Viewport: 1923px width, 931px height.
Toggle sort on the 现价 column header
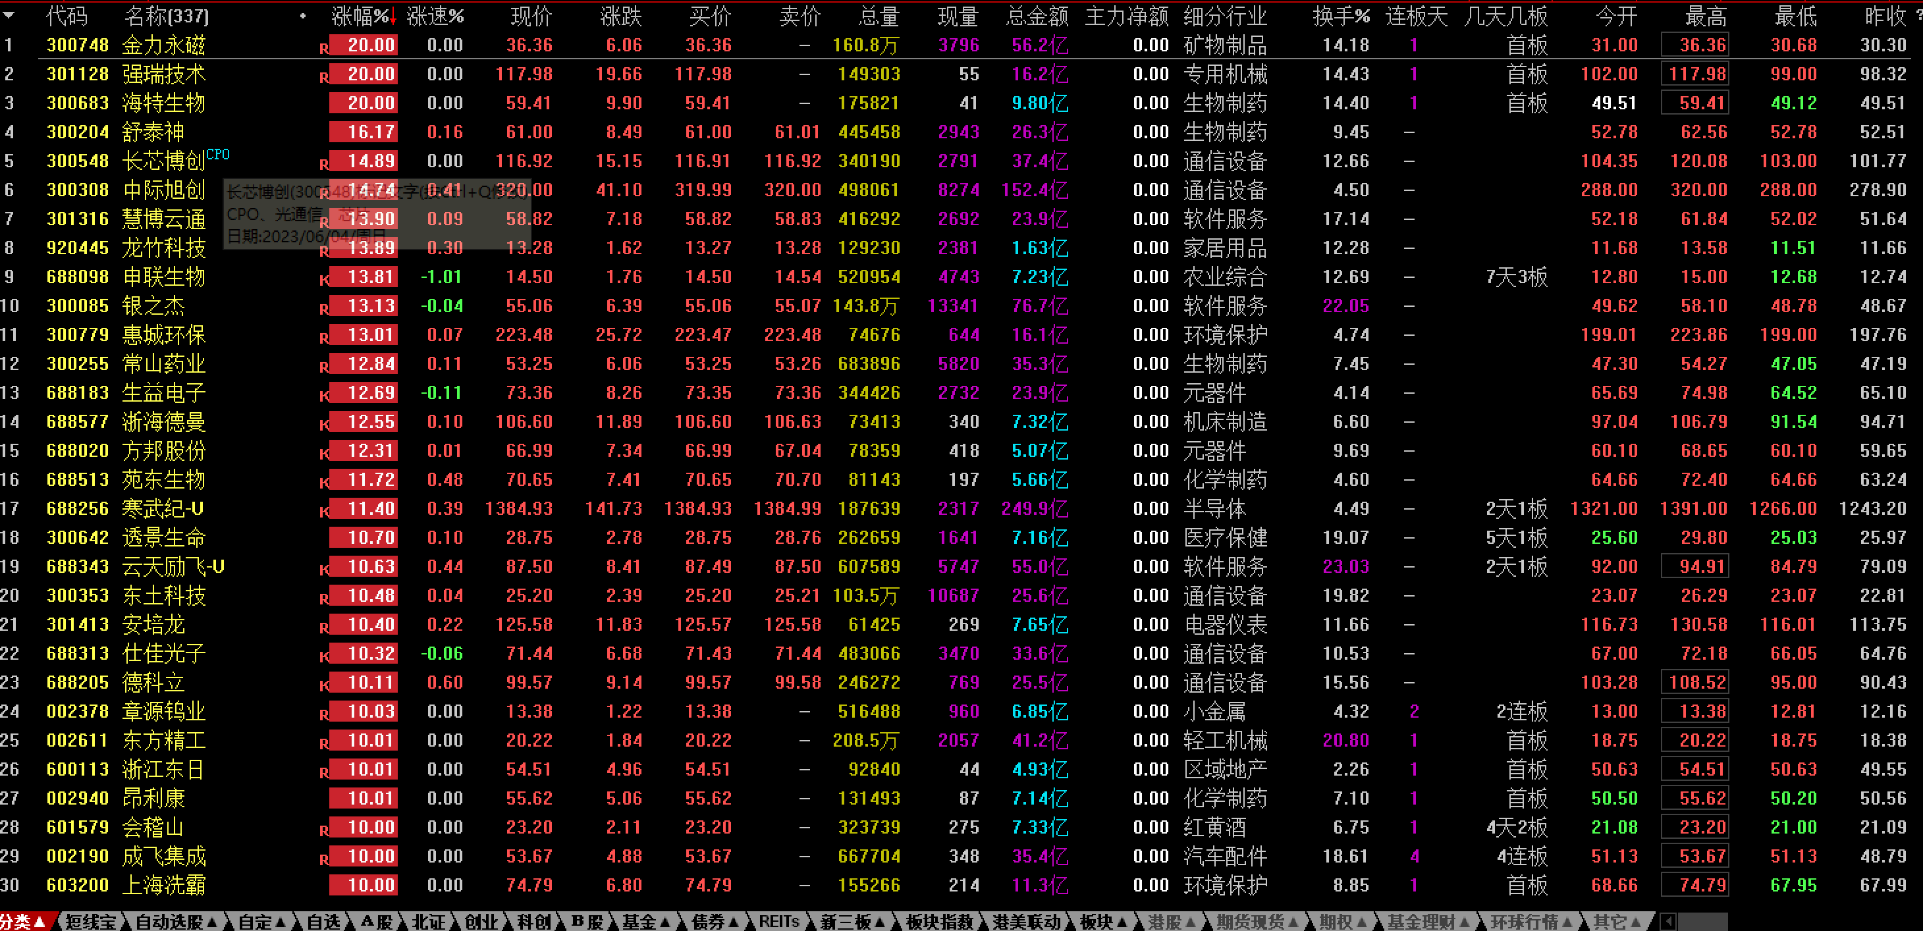[x=531, y=16]
